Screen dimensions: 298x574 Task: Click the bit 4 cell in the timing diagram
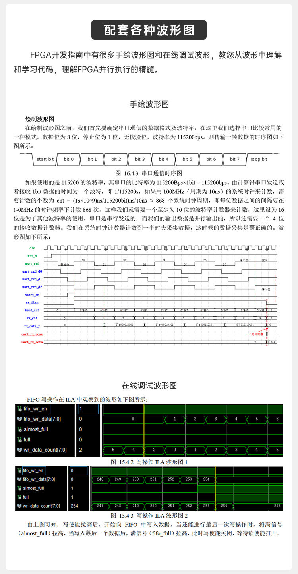point(164,159)
